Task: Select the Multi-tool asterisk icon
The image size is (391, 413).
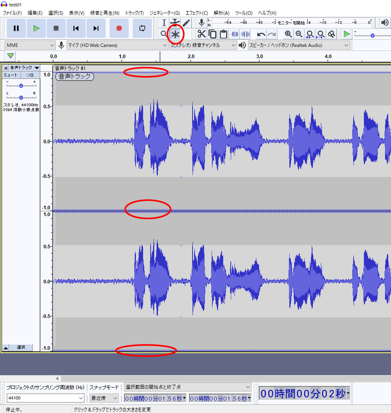Action: coord(175,34)
